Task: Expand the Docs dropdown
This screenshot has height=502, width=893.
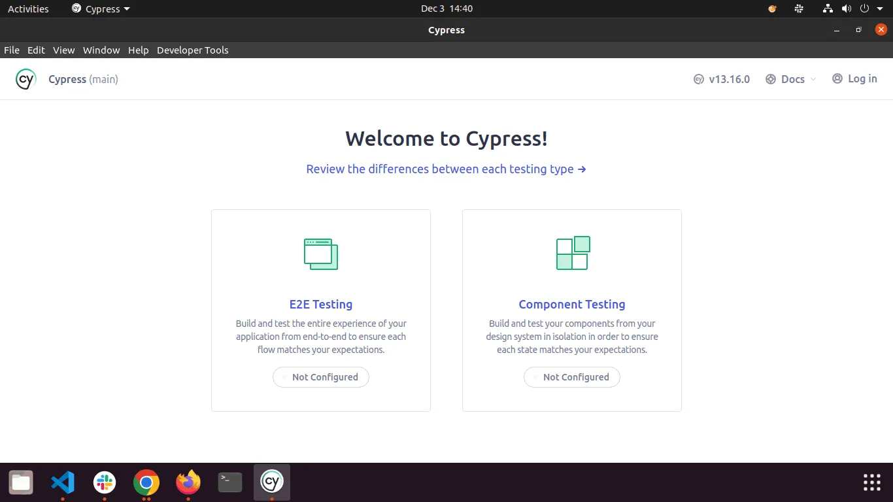Action: click(x=792, y=79)
